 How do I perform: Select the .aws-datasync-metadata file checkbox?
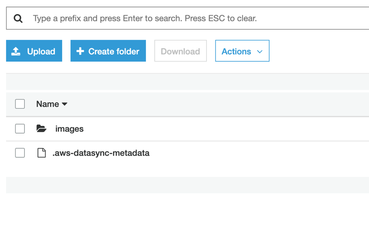(x=20, y=153)
